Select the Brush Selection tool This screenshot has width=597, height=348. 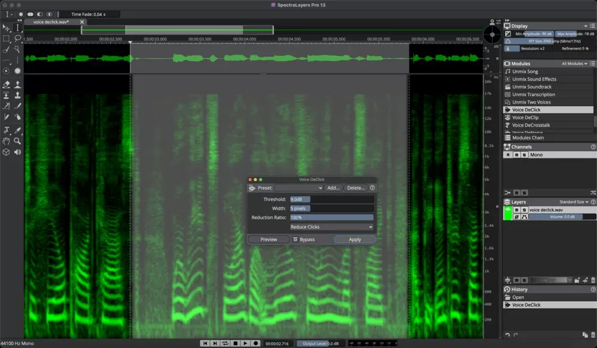pyautogui.click(x=6, y=49)
